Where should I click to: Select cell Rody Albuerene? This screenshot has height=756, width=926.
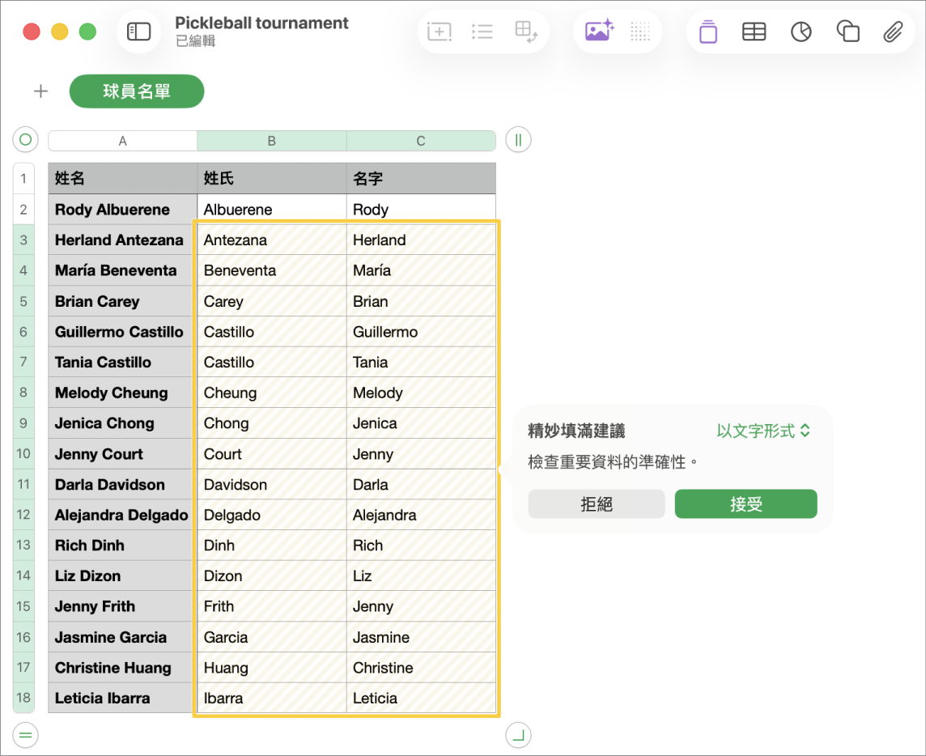click(122, 209)
